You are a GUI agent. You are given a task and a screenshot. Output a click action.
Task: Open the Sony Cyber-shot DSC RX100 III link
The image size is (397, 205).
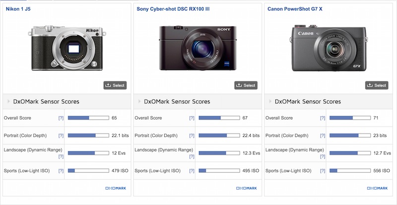pyautogui.click(x=173, y=9)
